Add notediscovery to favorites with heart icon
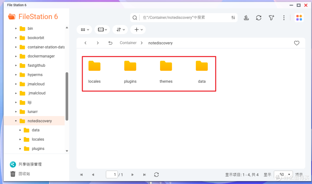 coord(296,43)
